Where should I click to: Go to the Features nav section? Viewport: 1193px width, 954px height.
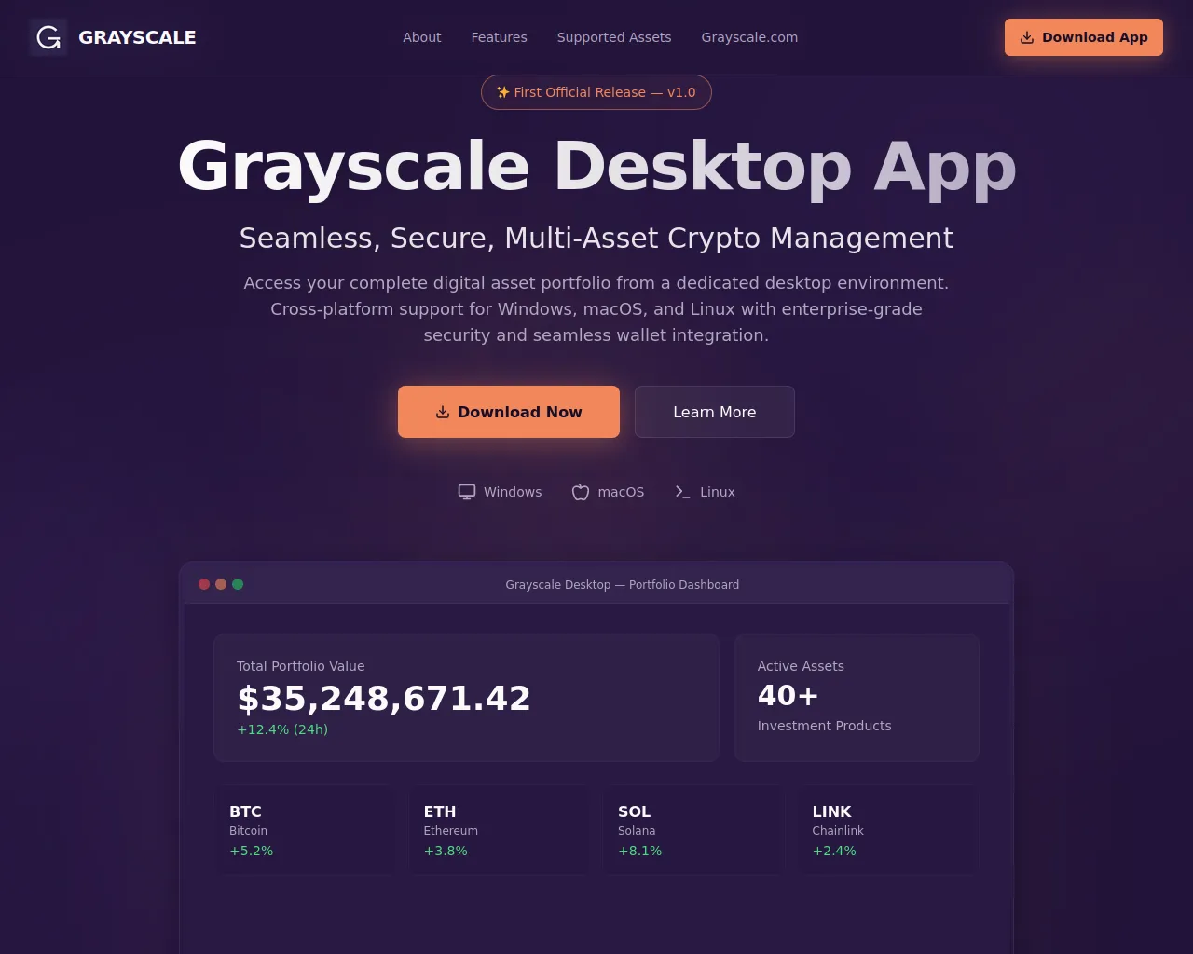pos(500,37)
